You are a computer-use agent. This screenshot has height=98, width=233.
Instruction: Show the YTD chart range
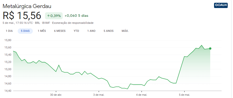pos(76,31)
